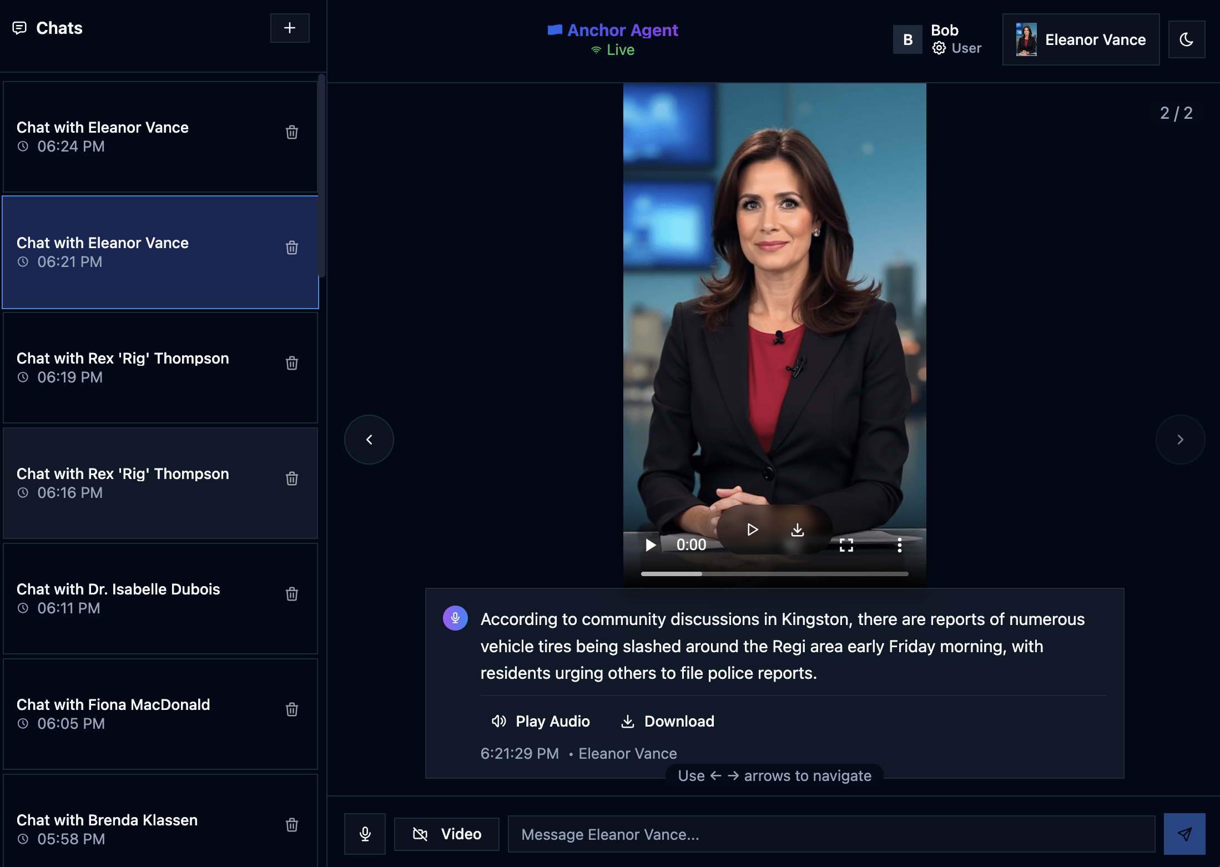
Task: Enter video fullscreen mode
Action: point(846,545)
